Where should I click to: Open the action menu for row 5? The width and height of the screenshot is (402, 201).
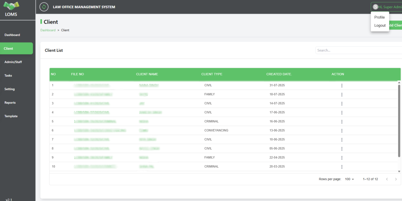point(342,122)
